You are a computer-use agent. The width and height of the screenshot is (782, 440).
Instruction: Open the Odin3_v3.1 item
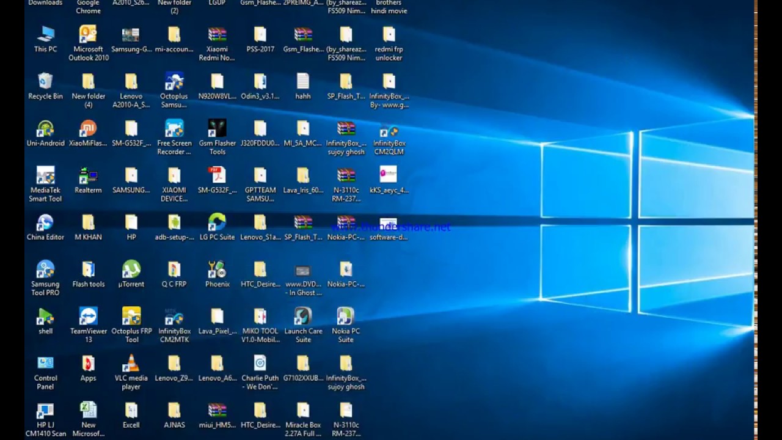pyautogui.click(x=260, y=86)
